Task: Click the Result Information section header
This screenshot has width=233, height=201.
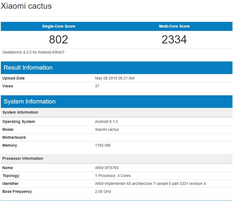Action: click(28, 68)
